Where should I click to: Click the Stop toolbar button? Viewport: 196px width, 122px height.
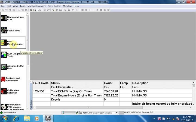(97, 10)
